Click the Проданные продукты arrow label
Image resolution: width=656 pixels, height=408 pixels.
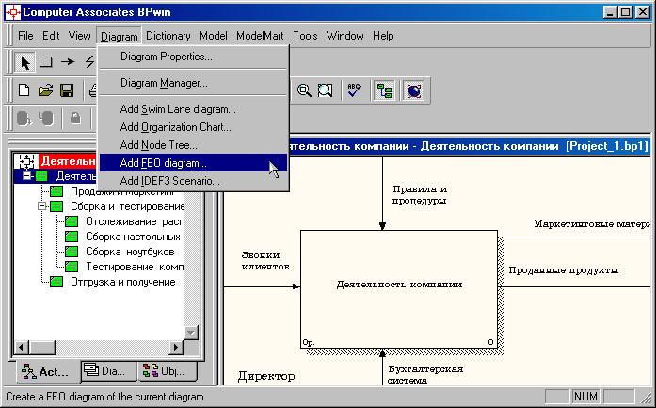[x=563, y=270]
